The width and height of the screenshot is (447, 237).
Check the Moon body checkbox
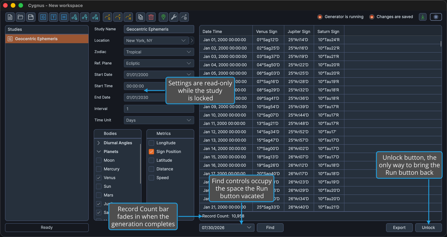tap(99, 160)
